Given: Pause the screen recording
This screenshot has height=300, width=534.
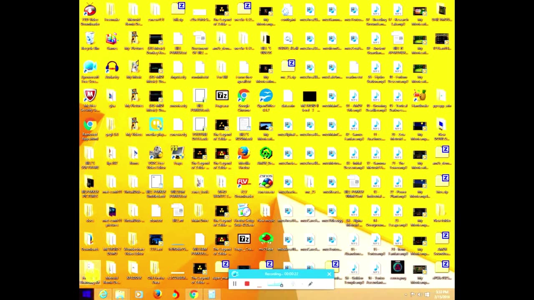Looking at the screenshot, I should 234,284.
